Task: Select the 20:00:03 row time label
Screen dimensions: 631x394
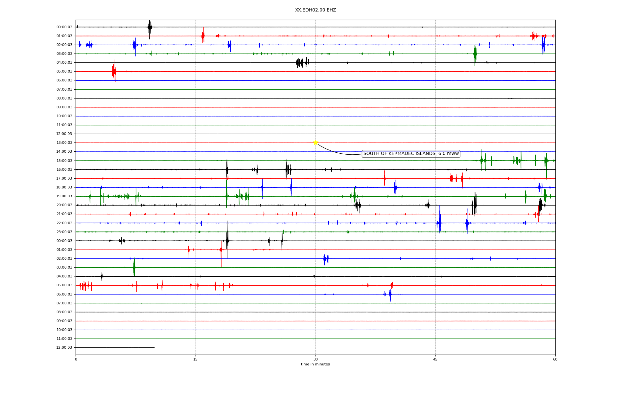Action: pyautogui.click(x=64, y=205)
